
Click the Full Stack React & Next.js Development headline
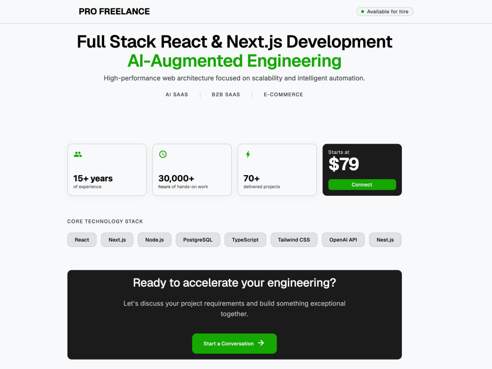tap(234, 41)
